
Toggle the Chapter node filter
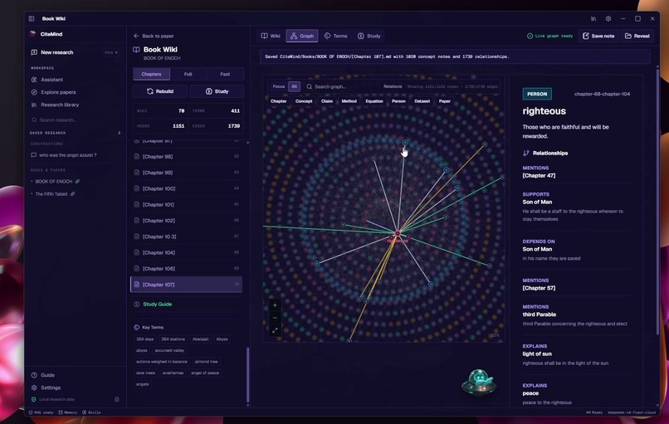(279, 101)
